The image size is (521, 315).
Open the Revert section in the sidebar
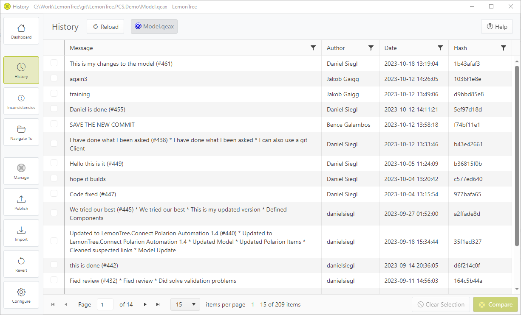[x=21, y=264]
